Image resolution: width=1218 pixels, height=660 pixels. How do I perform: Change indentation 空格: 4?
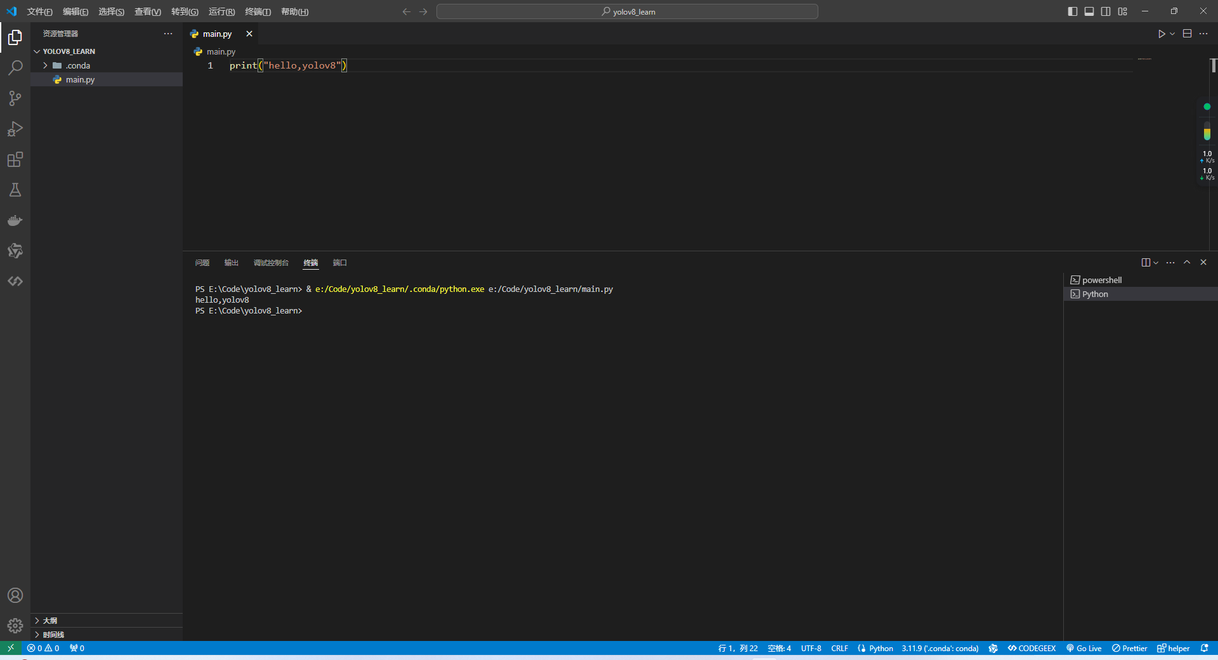click(x=779, y=648)
